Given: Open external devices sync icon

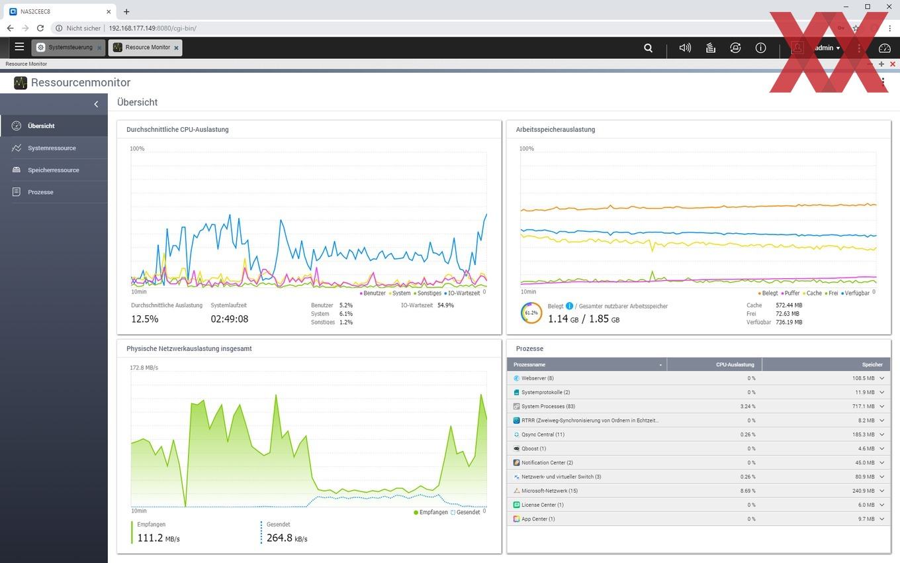Looking at the screenshot, I should click(x=735, y=48).
